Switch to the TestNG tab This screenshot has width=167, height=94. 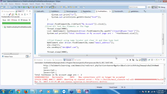point(78,60)
